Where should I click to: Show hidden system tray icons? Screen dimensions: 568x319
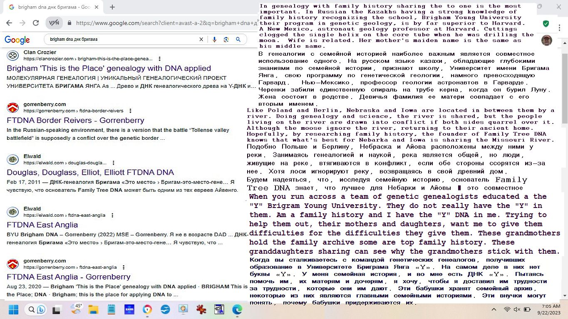click(x=494, y=309)
